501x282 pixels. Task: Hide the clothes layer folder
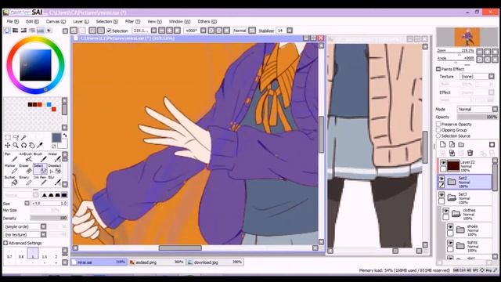pyautogui.click(x=445, y=211)
